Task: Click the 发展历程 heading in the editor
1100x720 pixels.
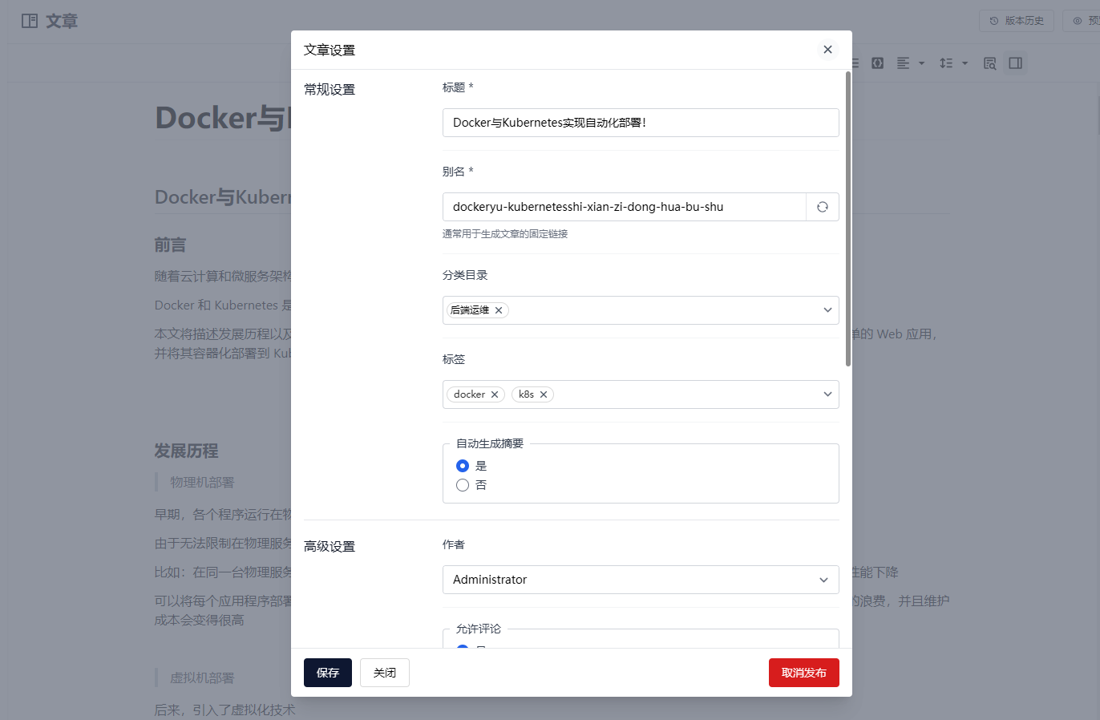Action: (x=186, y=451)
